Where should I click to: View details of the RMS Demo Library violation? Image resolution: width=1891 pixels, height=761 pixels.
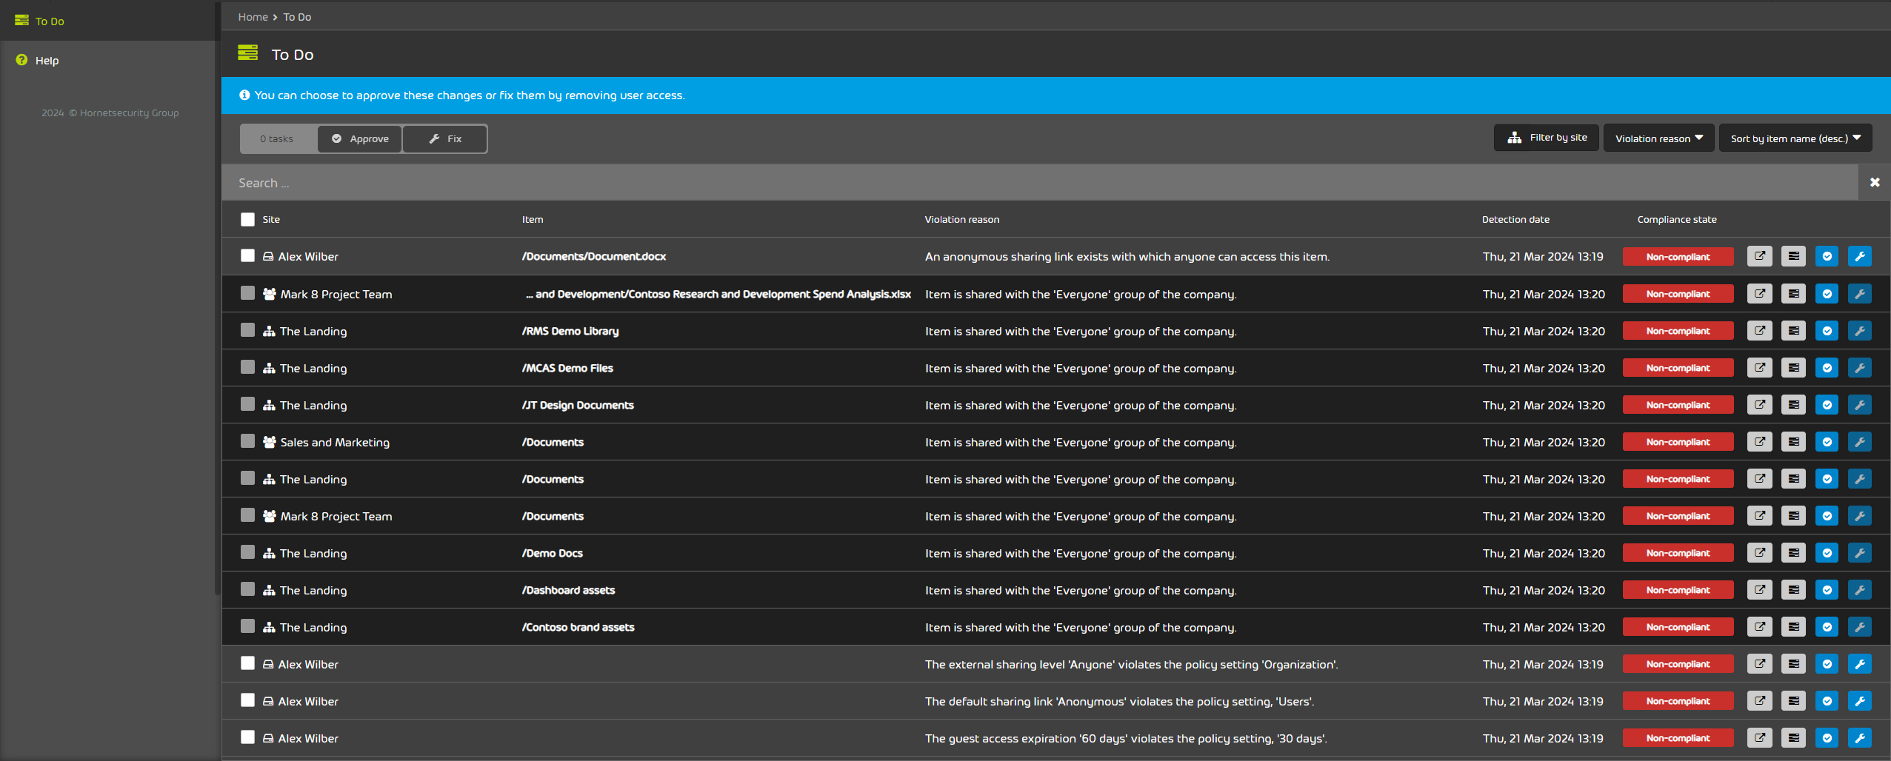[1793, 331]
